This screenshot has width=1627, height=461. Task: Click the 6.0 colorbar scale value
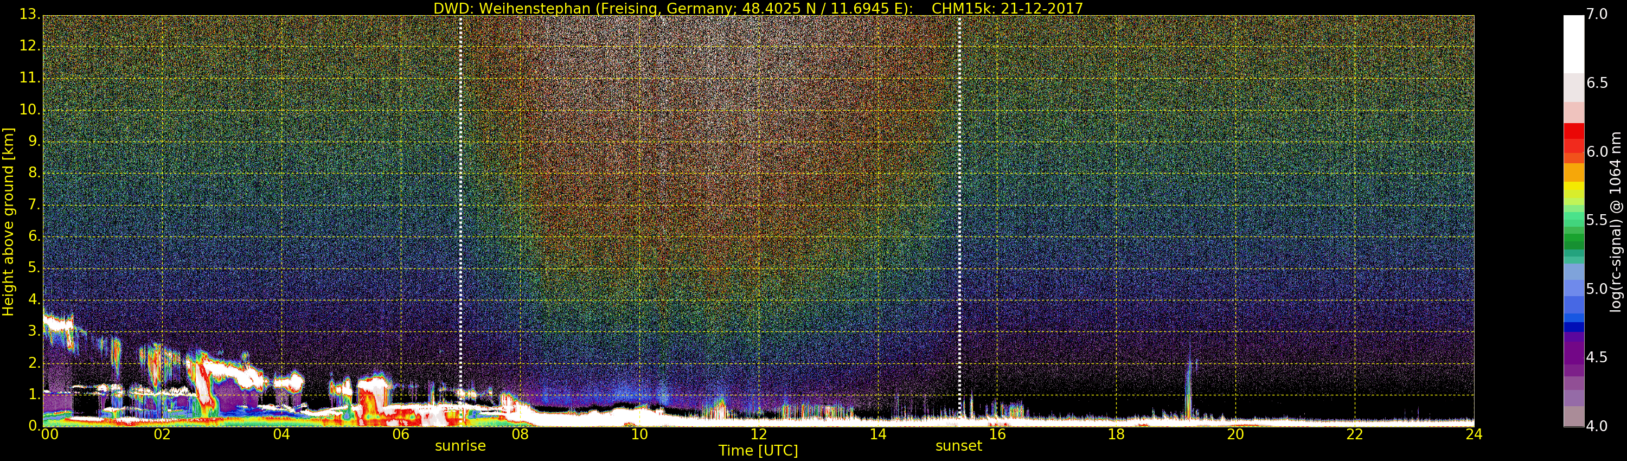coord(1597,151)
